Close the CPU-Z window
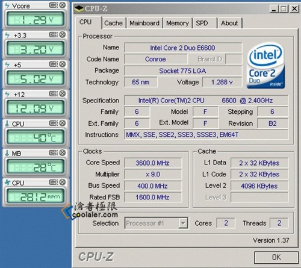This screenshot has width=301, height=268. coord(294,9)
